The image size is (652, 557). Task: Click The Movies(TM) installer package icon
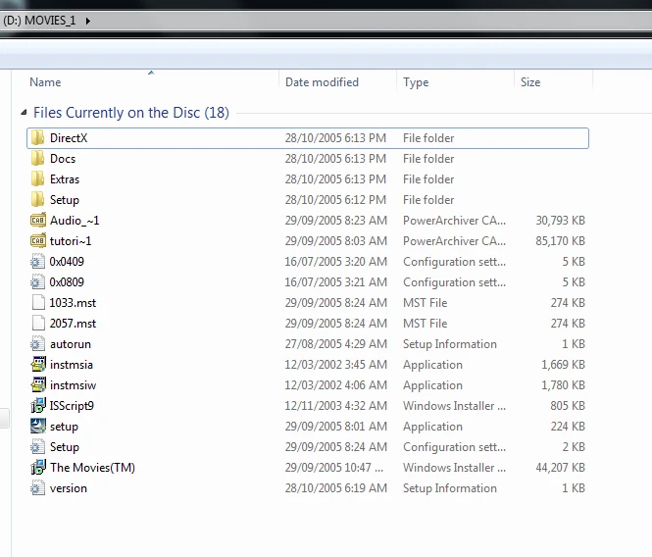tap(38, 468)
